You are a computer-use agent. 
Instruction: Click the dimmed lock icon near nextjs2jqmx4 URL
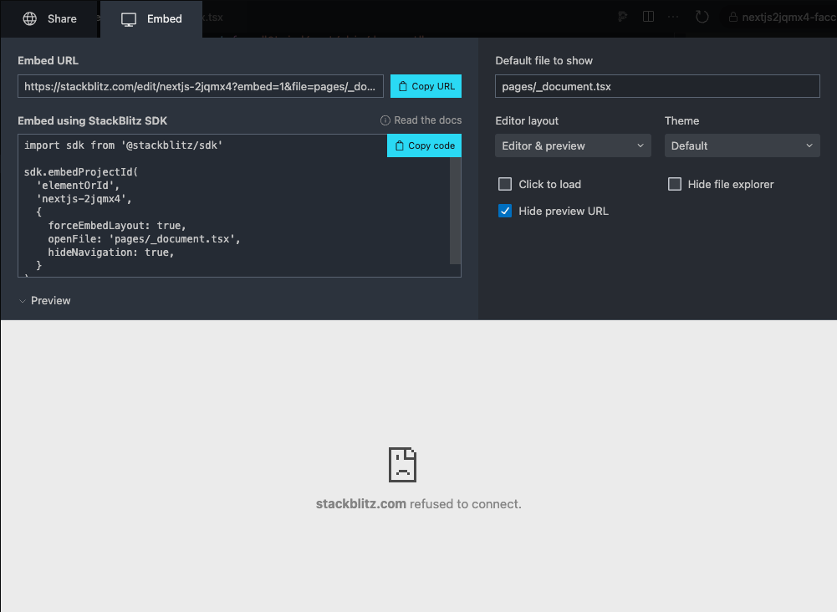point(733,17)
